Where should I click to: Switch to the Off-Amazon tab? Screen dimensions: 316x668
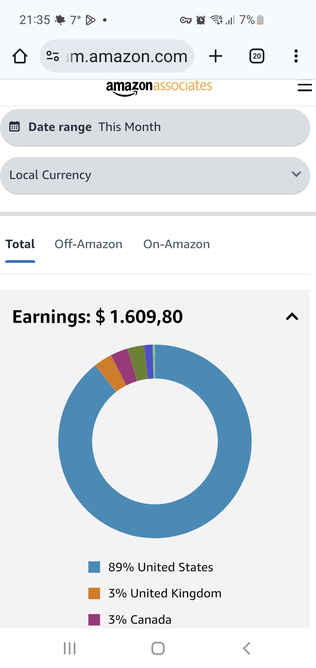tap(88, 244)
